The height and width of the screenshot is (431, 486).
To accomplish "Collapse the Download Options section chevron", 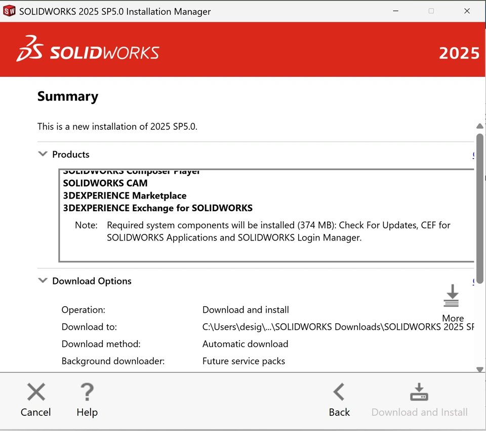I will (43, 281).
